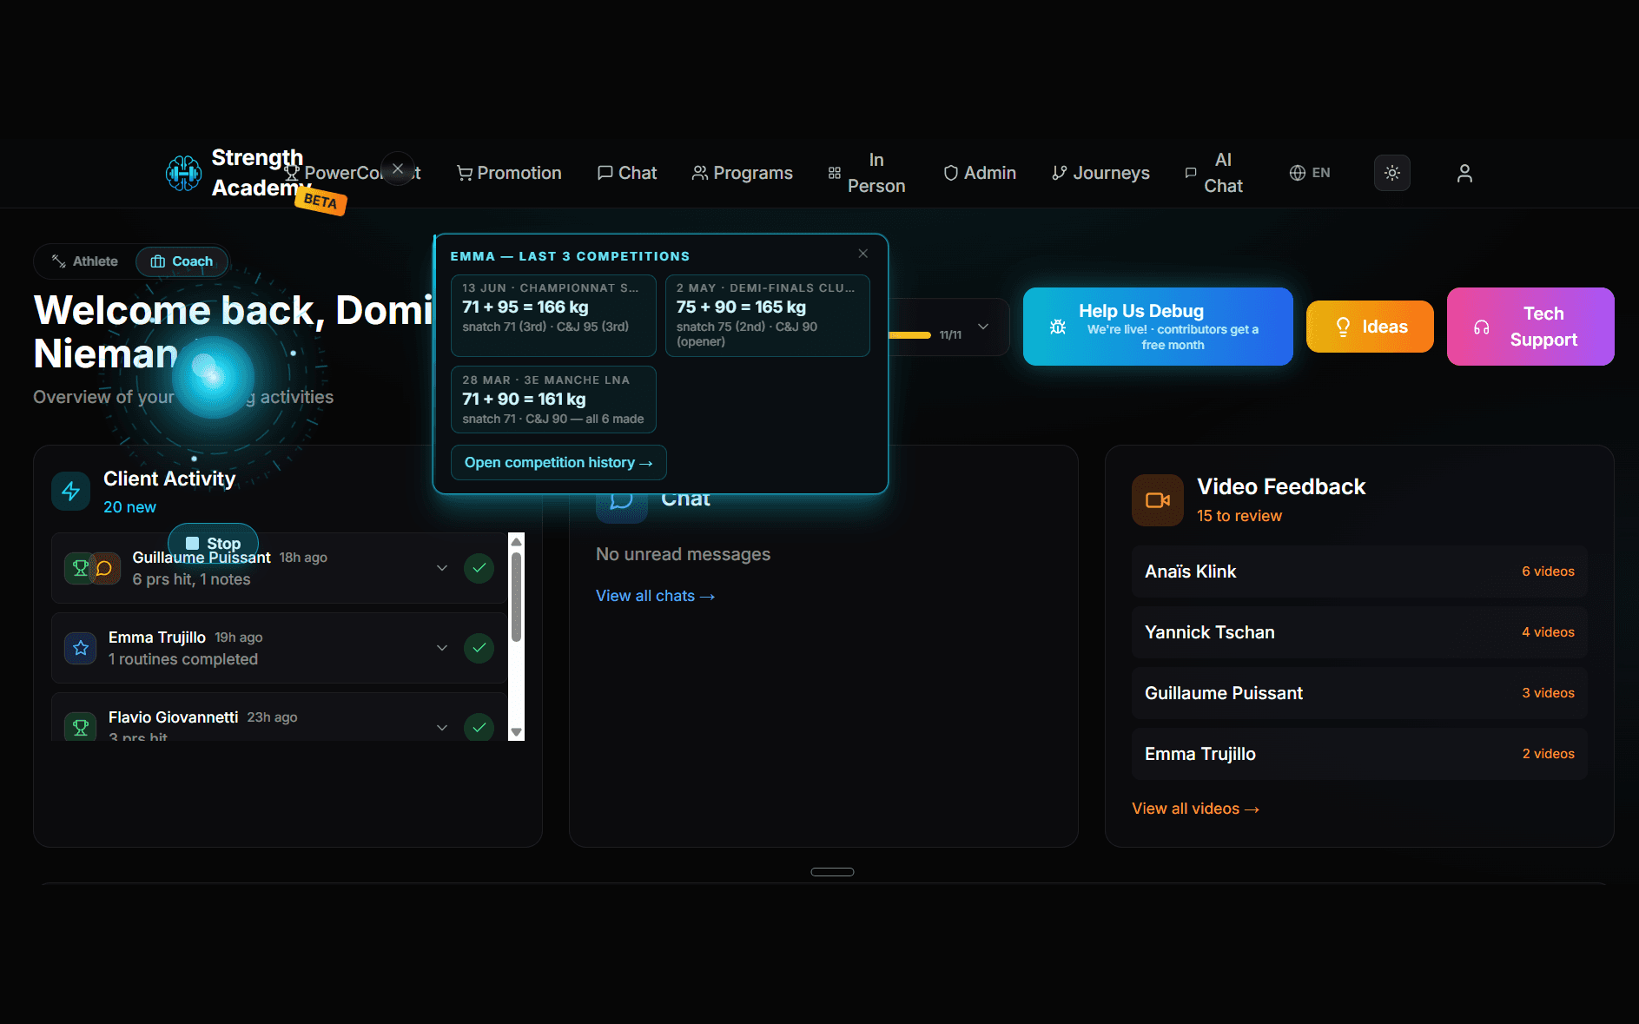Click the Client Activity lightning icon

click(71, 492)
